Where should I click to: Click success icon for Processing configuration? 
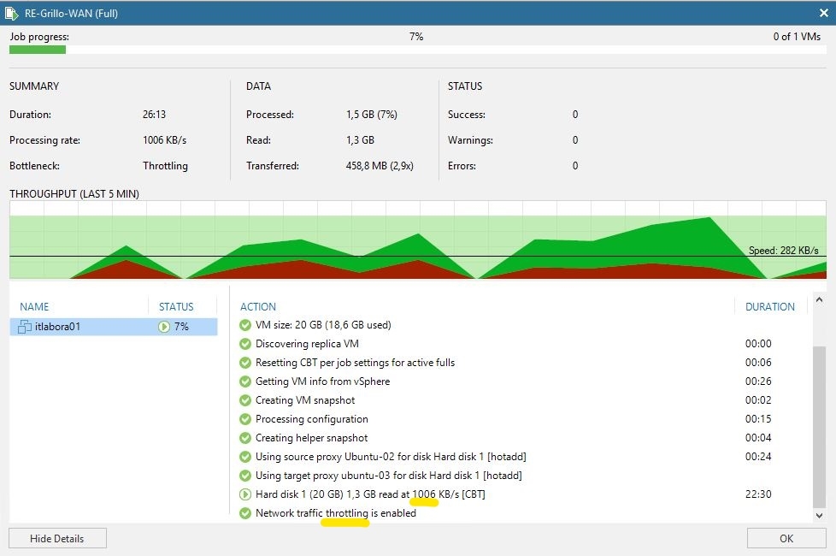click(245, 419)
